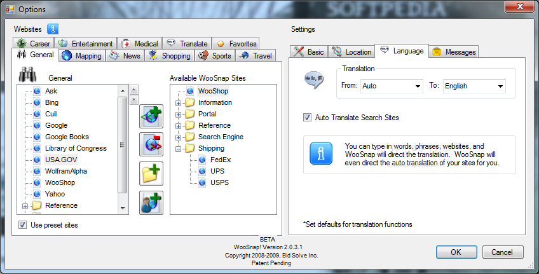Expand the Reference node in available sites

178,126
